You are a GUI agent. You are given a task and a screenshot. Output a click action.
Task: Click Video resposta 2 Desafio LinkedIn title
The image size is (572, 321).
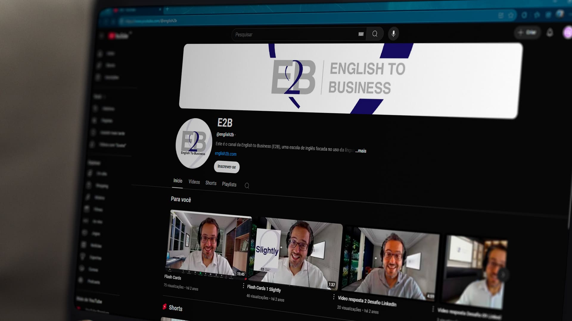click(367, 301)
